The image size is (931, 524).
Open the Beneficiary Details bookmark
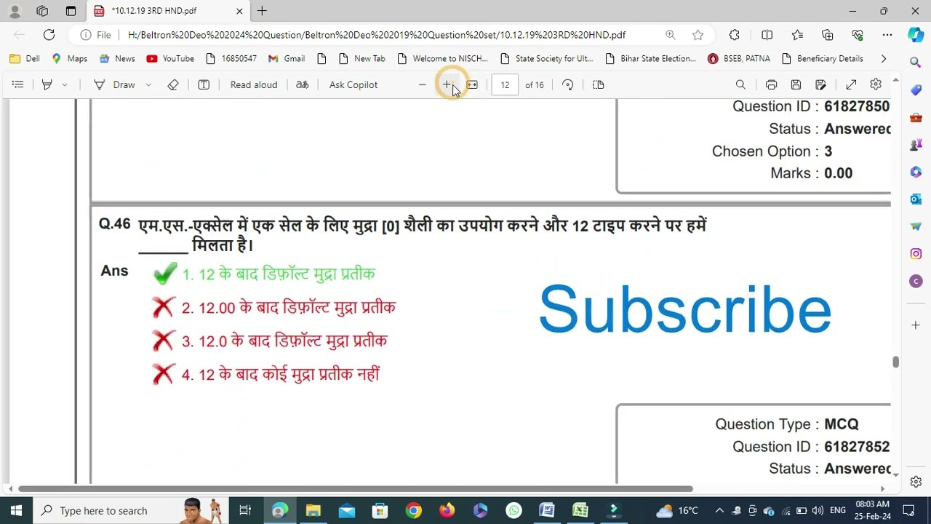tap(822, 58)
